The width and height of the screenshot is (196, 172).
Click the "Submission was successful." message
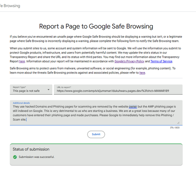pyautogui.click(x=36, y=157)
